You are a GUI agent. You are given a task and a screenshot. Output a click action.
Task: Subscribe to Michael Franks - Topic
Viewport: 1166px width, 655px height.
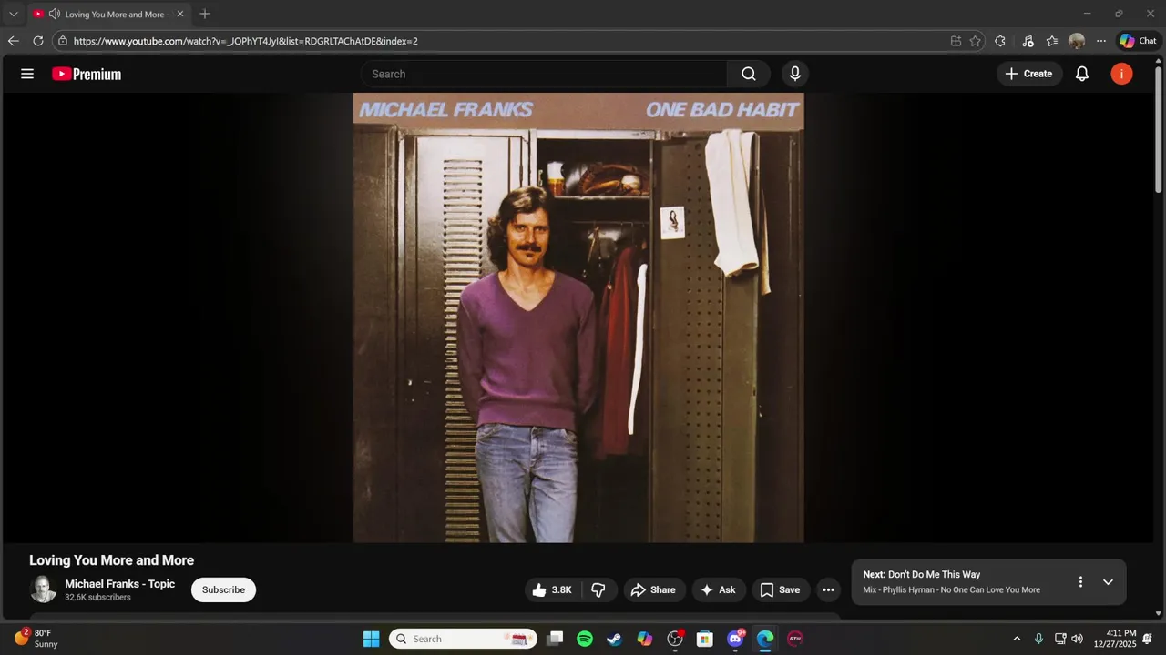[223, 589]
